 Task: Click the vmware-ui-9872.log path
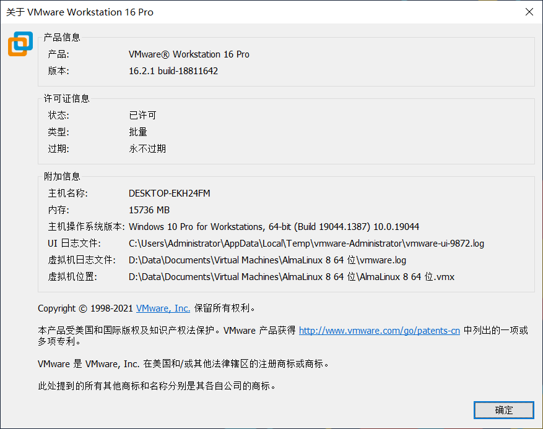click(306, 244)
